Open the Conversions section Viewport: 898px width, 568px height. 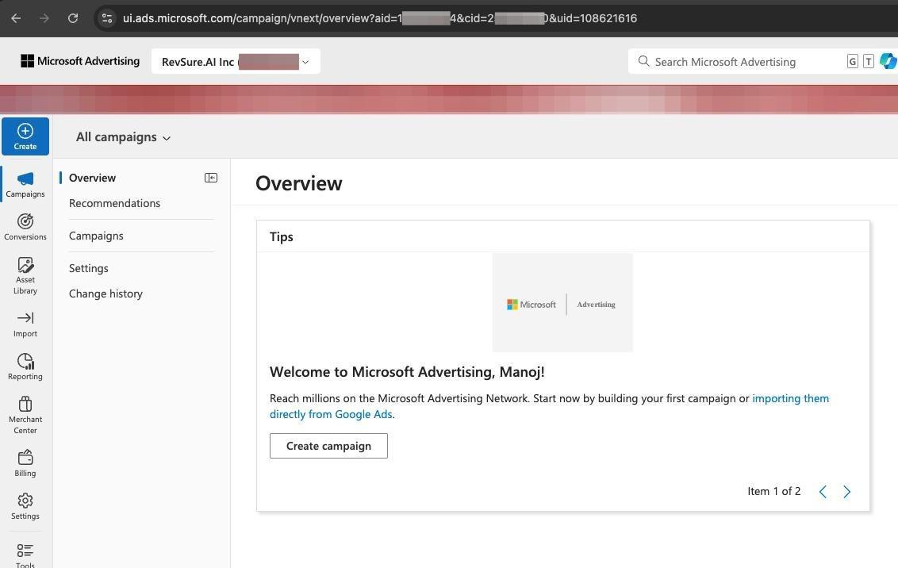(x=25, y=227)
